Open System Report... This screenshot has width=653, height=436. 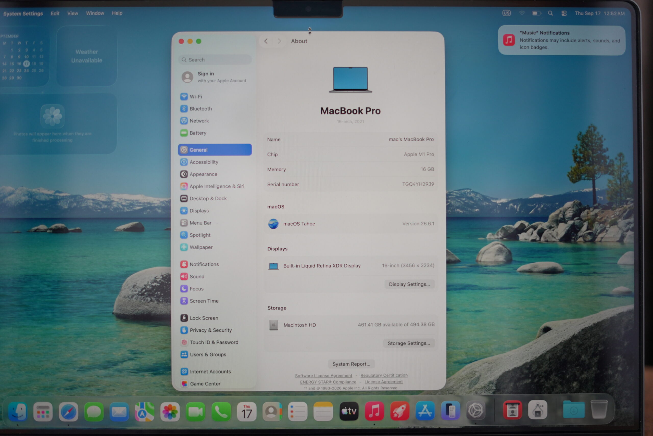[x=351, y=364]
